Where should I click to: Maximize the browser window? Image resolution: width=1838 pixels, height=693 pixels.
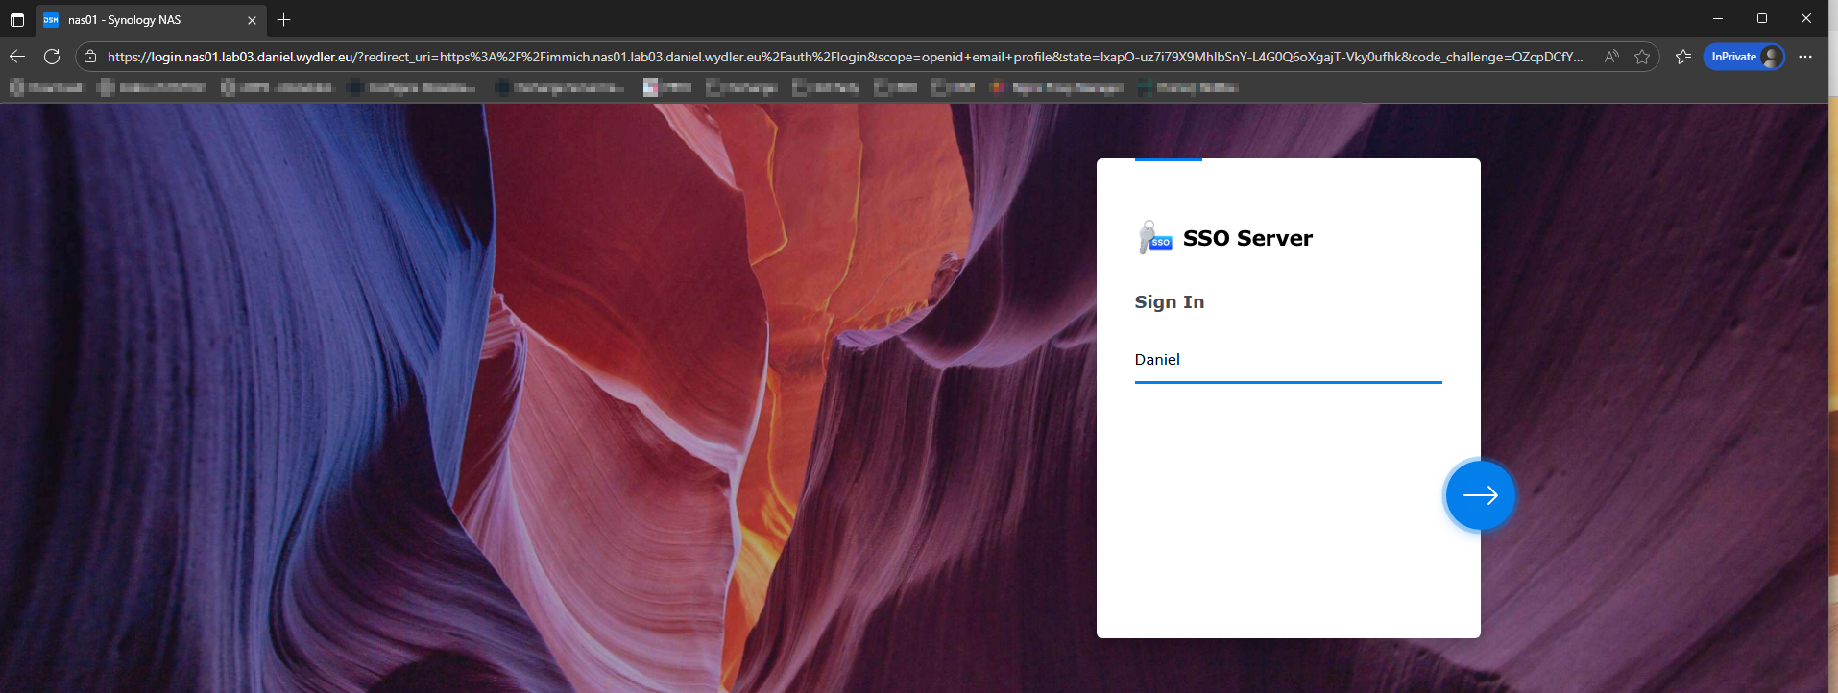pyautogui.click(x=1761, y=18)
